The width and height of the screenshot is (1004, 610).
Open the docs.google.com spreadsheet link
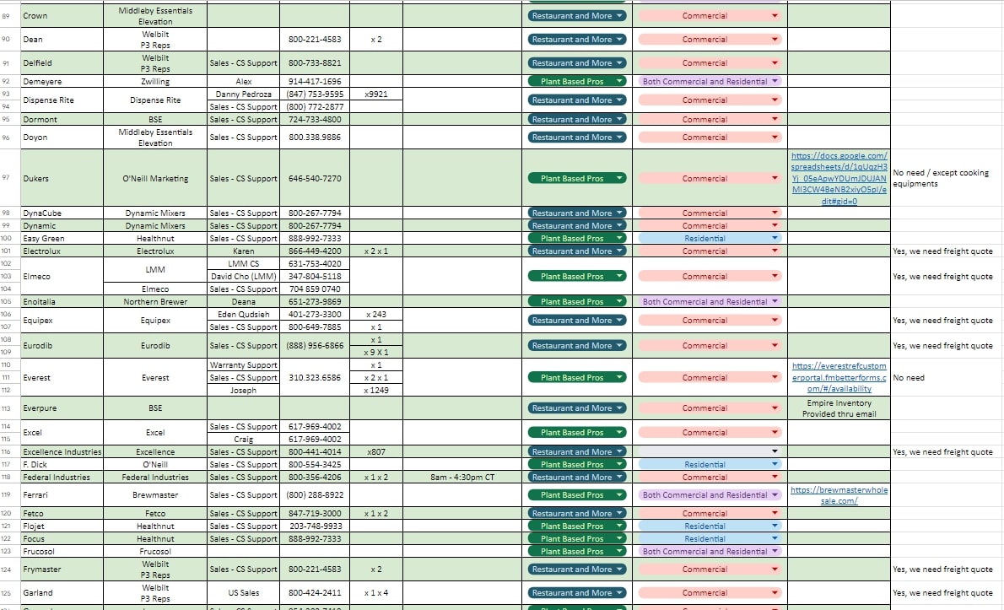pyautogui.click(x=839, y=179)
